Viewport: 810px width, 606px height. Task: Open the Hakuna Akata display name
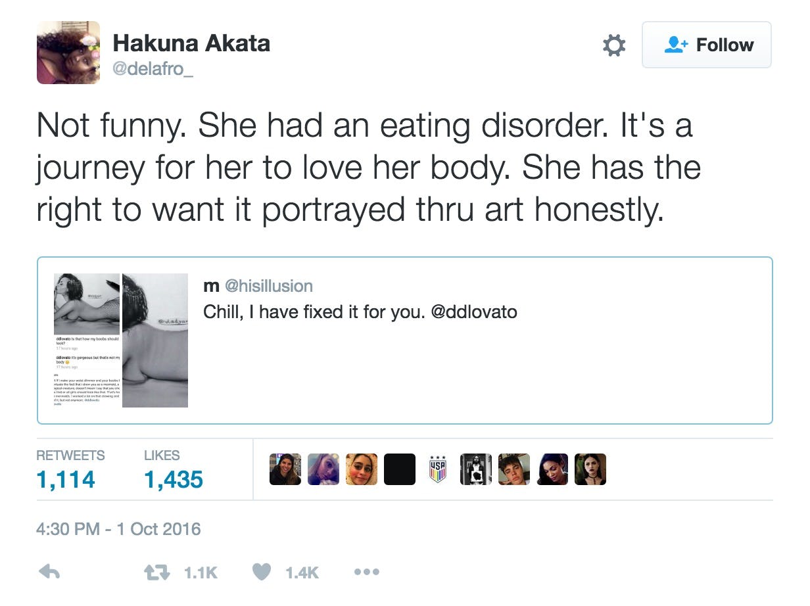click(191, 43)
